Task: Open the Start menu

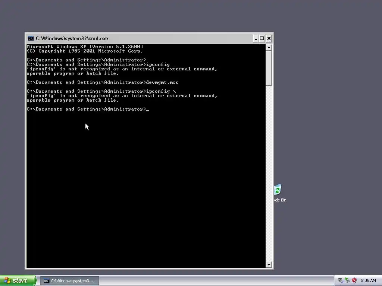Action: pyautogui.click(x=18, y=281)
